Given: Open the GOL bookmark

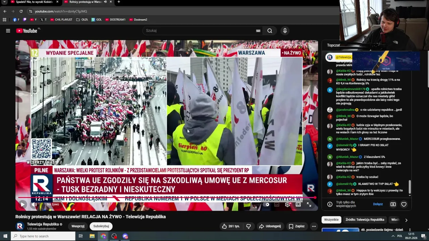Looking at the screenshot, I should point(97,20).
